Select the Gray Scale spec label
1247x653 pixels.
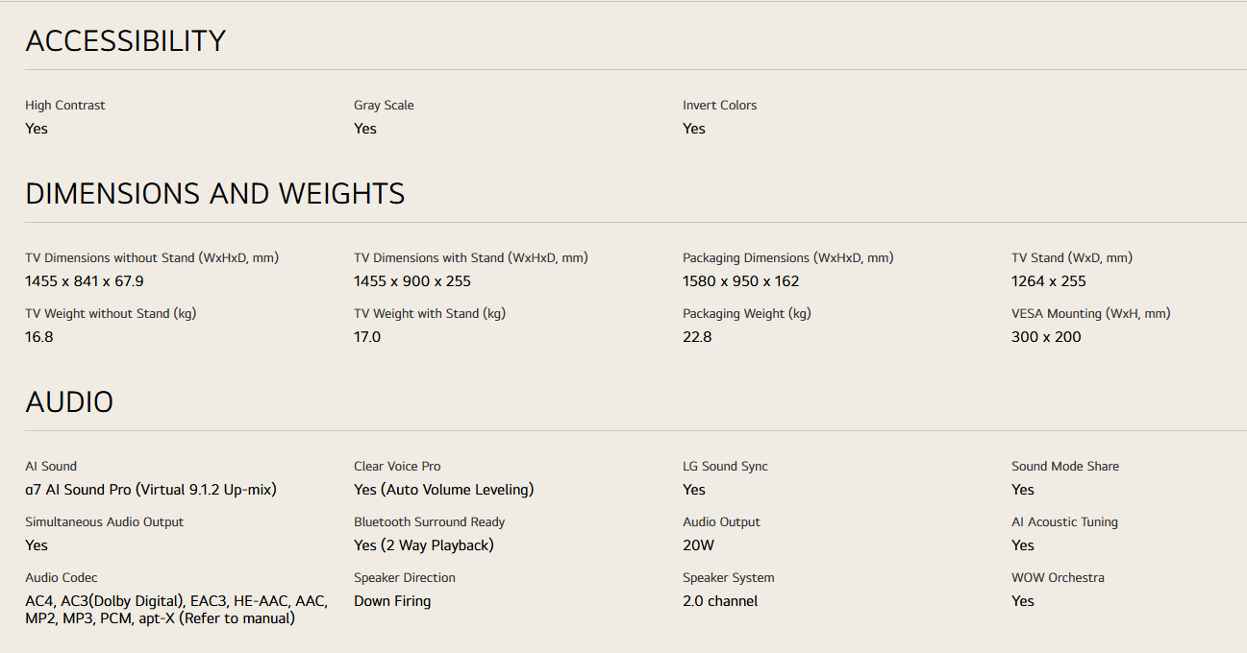point(384,106)
